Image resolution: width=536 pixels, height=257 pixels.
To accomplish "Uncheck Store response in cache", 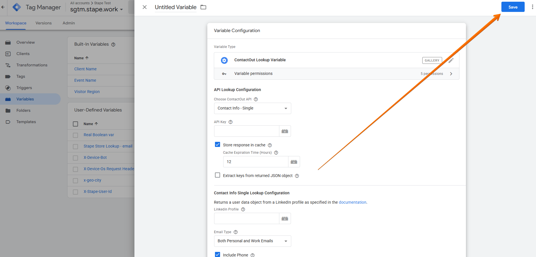I will click(x=218, y=145).
